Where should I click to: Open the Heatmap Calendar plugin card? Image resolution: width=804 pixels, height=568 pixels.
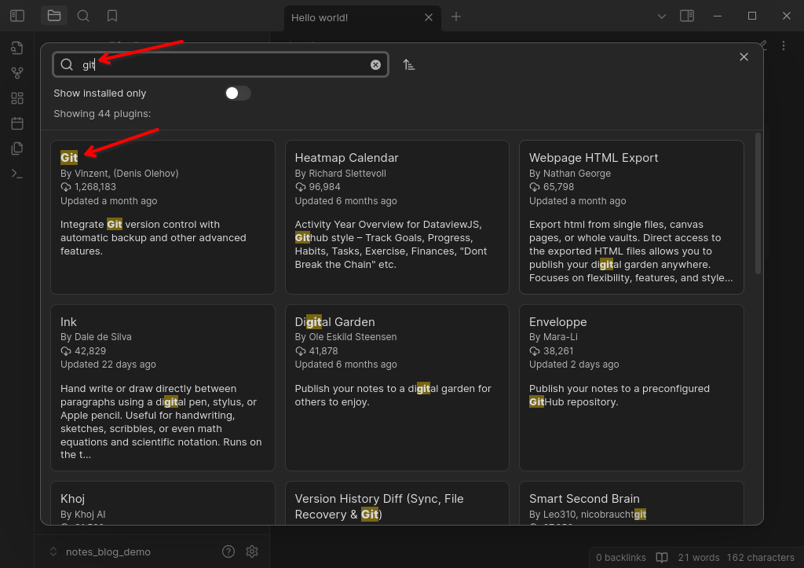[397, 217]
